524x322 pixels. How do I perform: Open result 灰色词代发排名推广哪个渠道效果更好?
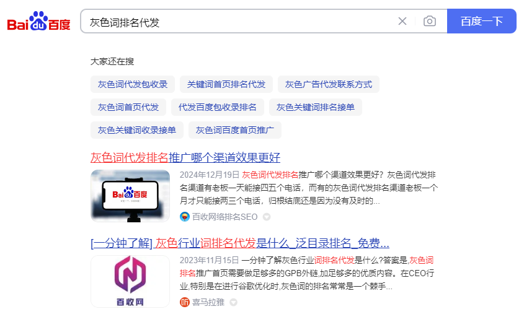(x=185, y=157)
